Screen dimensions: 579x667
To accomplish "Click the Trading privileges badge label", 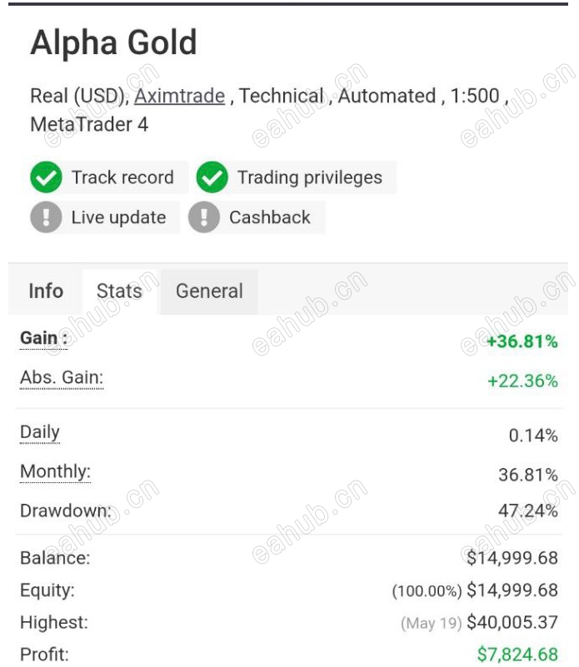I will [x=310, y=177].
